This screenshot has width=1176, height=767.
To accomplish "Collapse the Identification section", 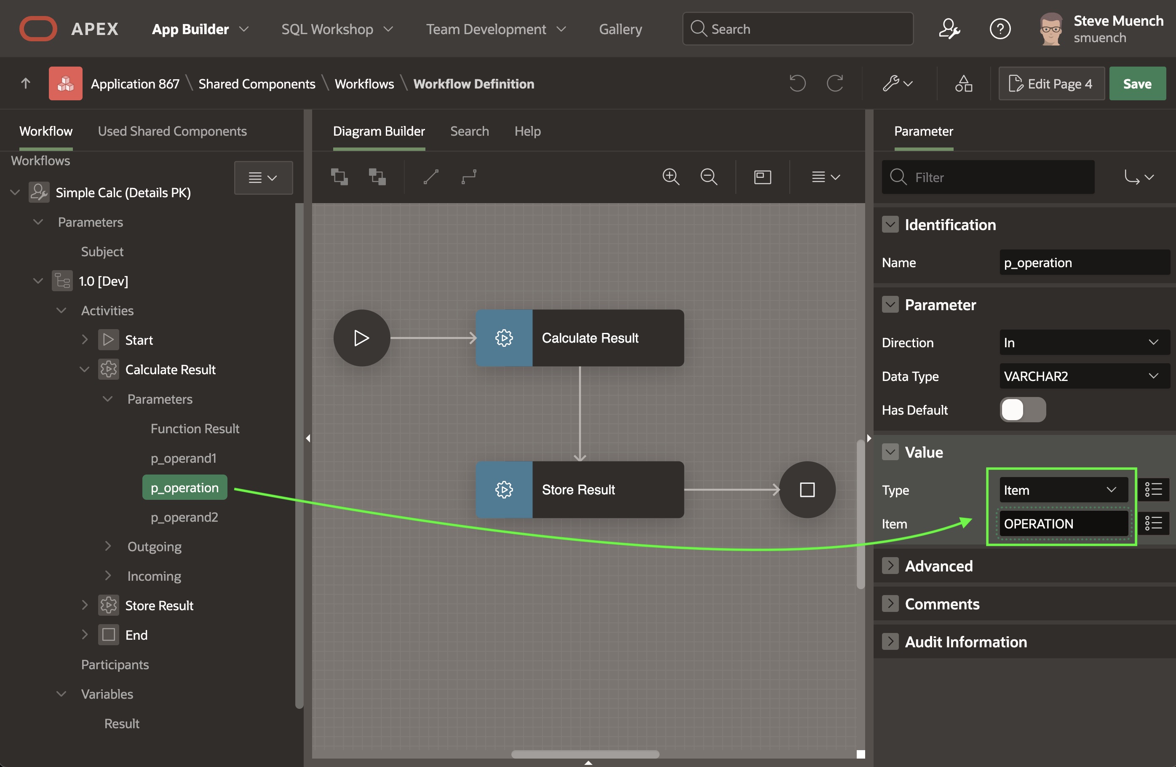I will point(890,225).
